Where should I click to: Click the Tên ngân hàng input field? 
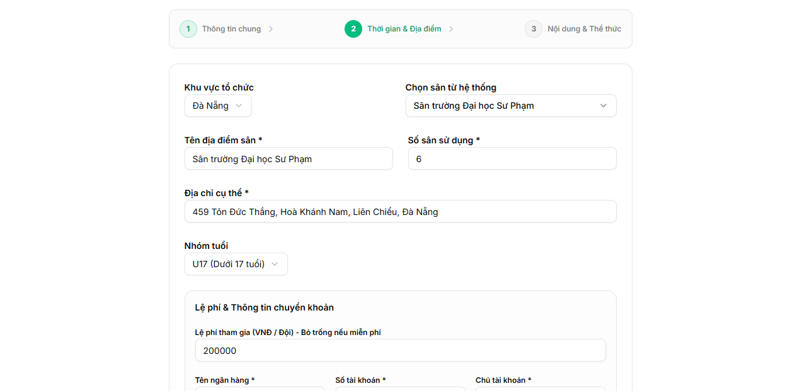(x=260, y=389)
